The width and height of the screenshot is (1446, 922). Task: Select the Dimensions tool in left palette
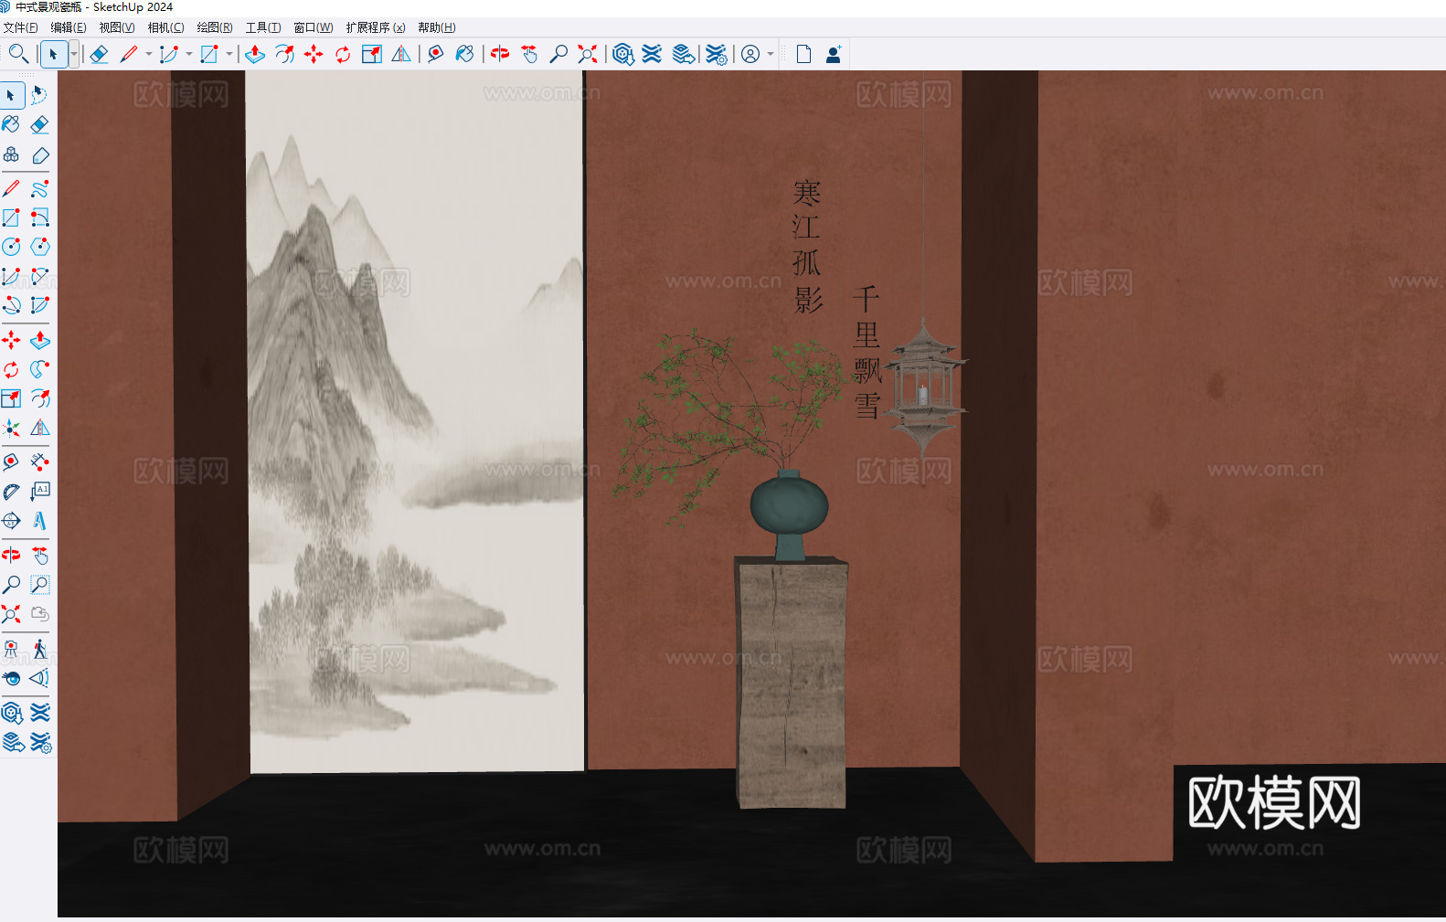coord(39,461)
